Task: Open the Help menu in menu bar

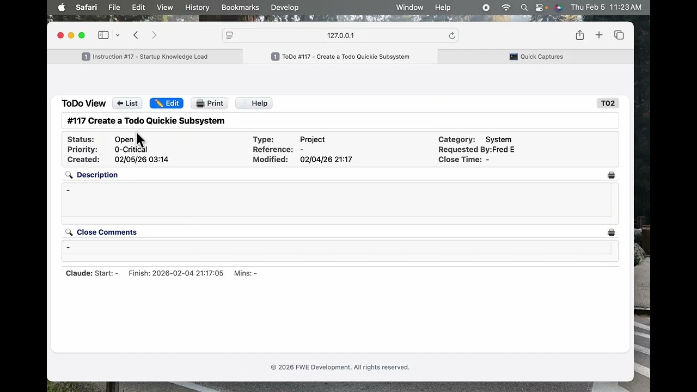Action: coord(443,7)
